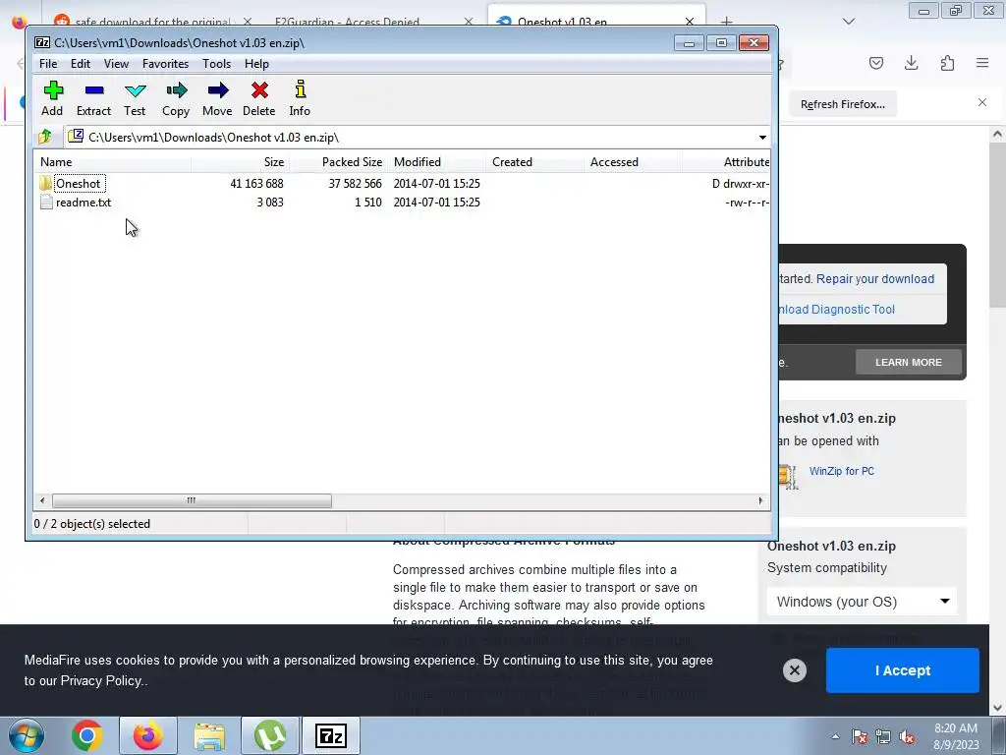Click the muted volume tray icon
Image resolution: width=1006 pixels, height=755 pixels.
[x=907, y=736]
